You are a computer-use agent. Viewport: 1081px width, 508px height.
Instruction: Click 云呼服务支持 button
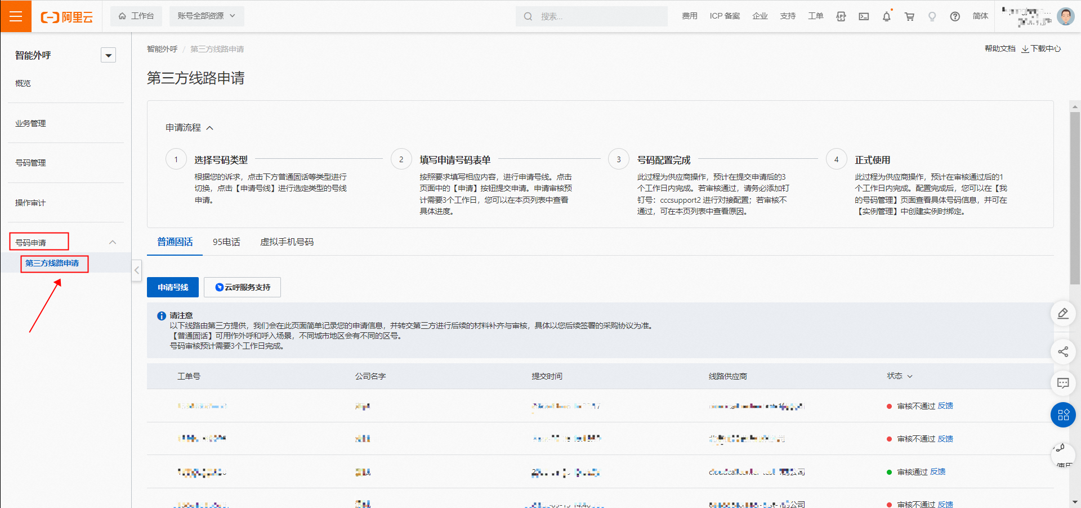(242, 287)
